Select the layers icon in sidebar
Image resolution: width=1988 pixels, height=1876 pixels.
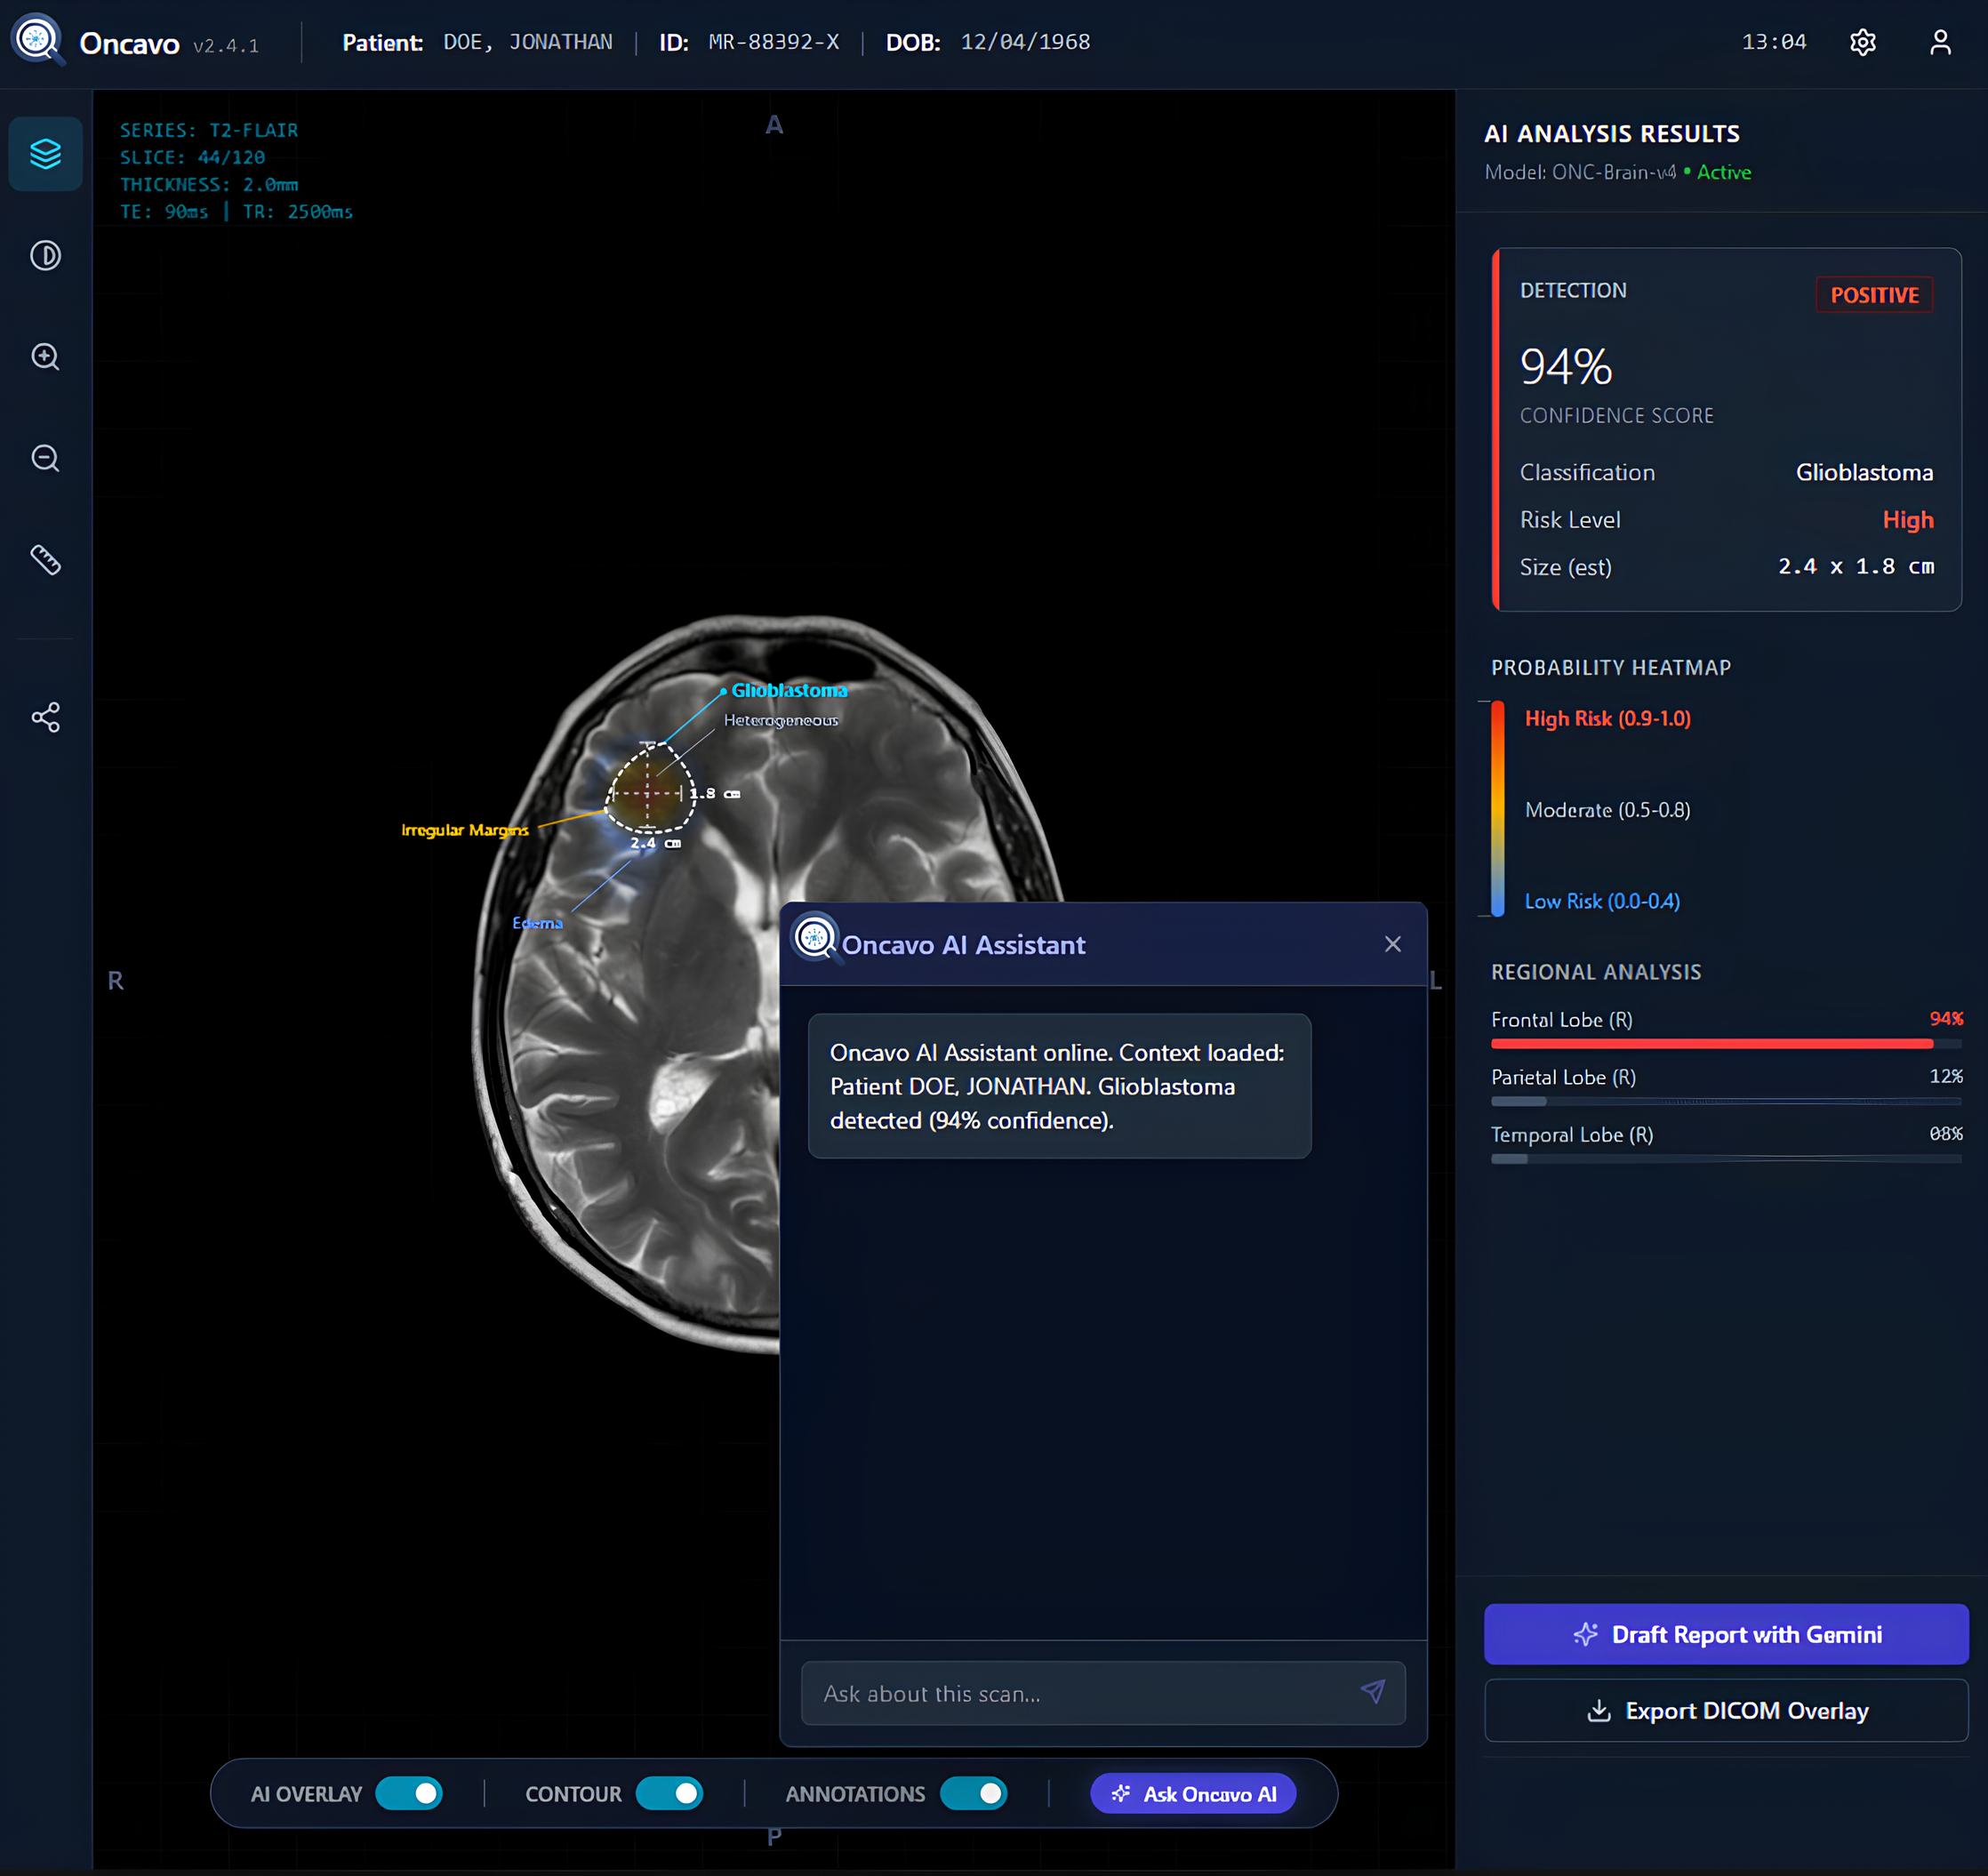pos(45,154)
